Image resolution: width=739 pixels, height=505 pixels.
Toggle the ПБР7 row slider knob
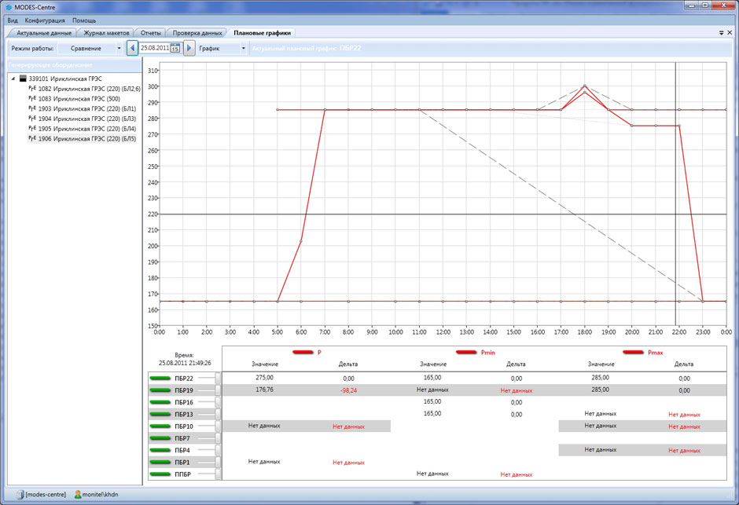pyautogui.click(x=218, y=438)
